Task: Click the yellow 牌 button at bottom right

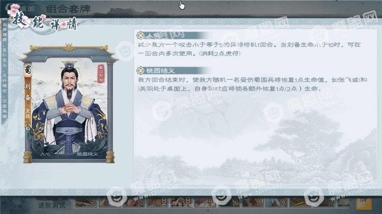Action: 364,202
